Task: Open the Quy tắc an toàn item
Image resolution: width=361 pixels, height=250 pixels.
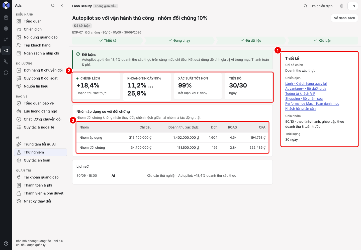Action: [40, 160]
